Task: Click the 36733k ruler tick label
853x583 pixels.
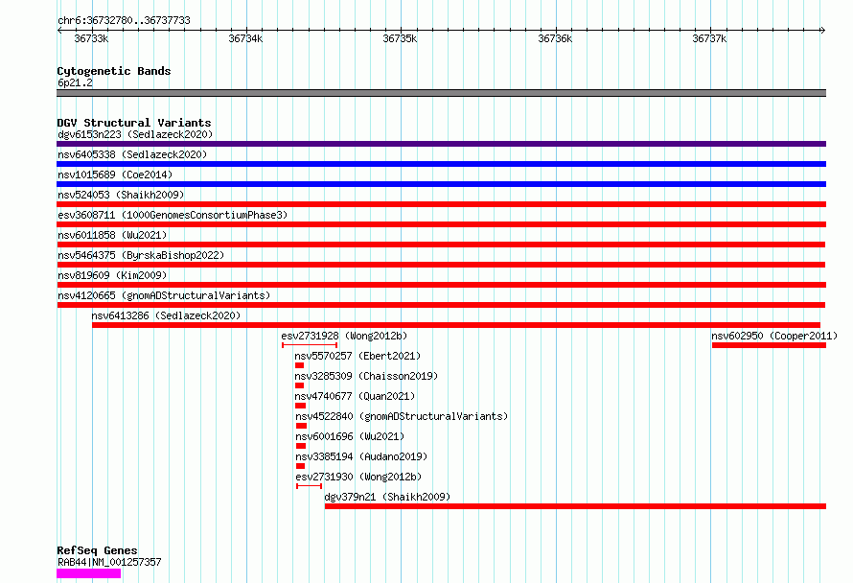Action: tap(91, 38)
